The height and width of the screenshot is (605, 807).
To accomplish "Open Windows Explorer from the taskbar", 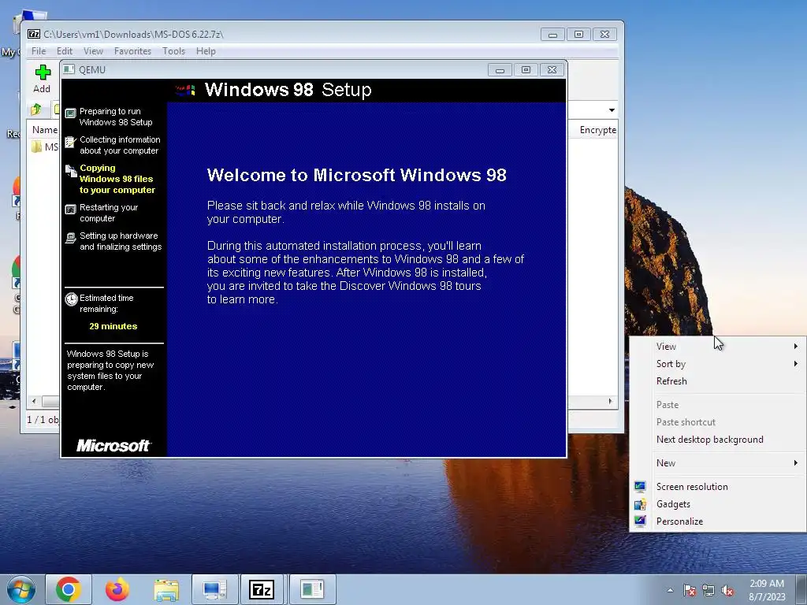I will click(165, 589).
